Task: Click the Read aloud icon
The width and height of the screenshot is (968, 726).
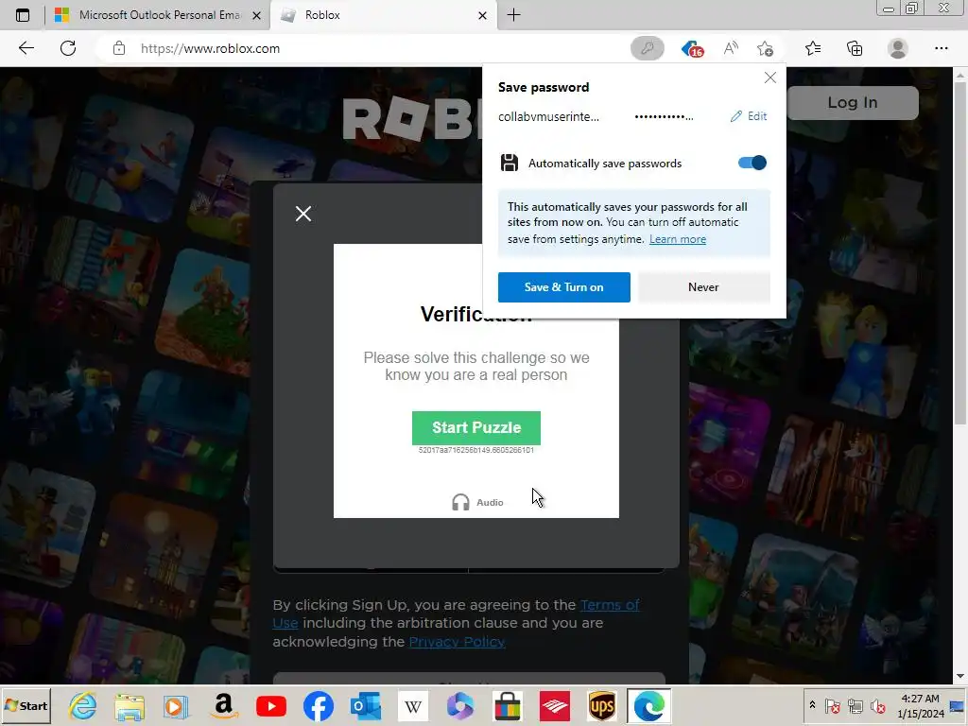Action: (731, 48)
